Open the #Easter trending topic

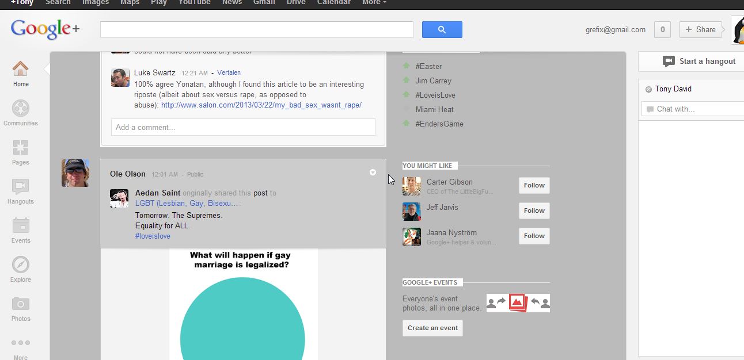[x=428, y=66]
